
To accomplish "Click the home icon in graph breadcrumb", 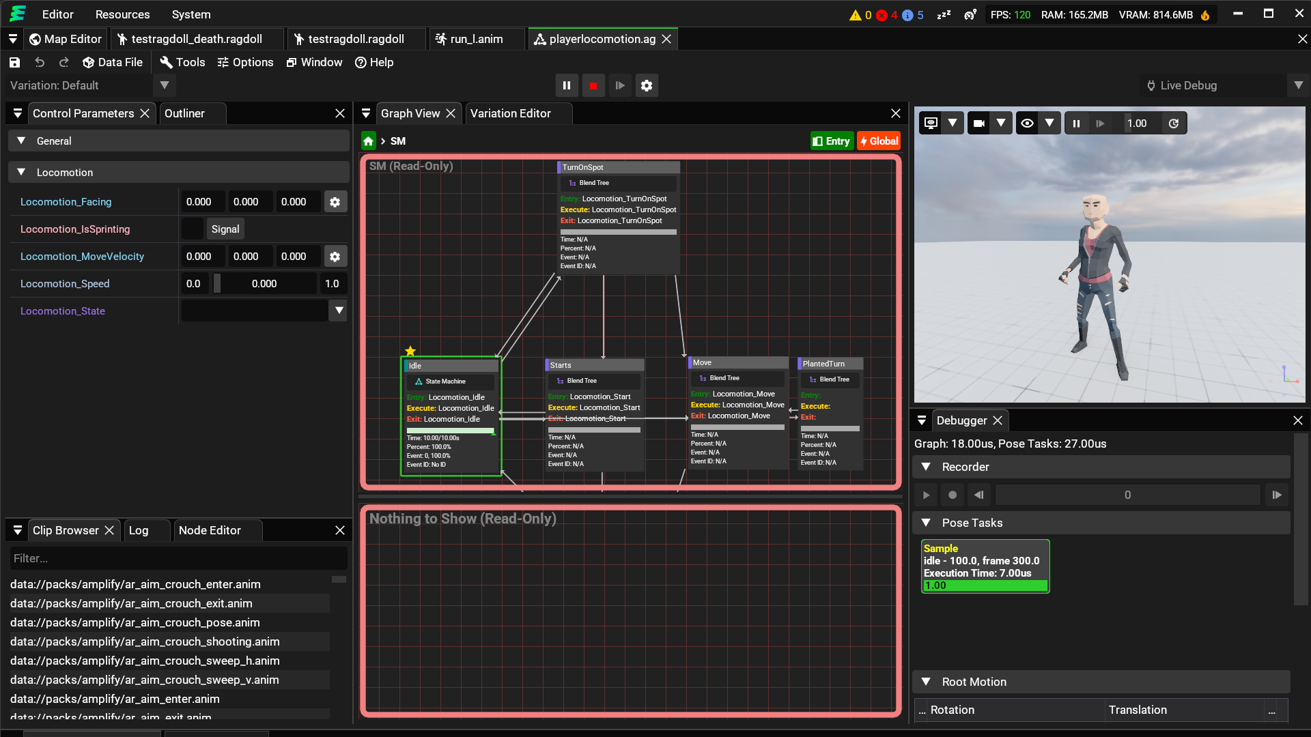I will point(369,141).
